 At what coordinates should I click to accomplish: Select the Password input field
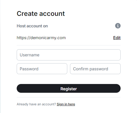(42, 69)
